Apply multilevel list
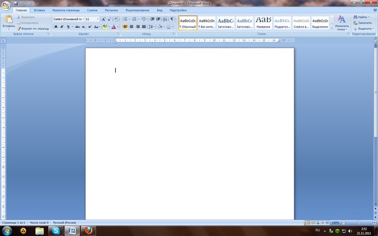The width and height of the screenshot is (378, 236). click(144, 19)
